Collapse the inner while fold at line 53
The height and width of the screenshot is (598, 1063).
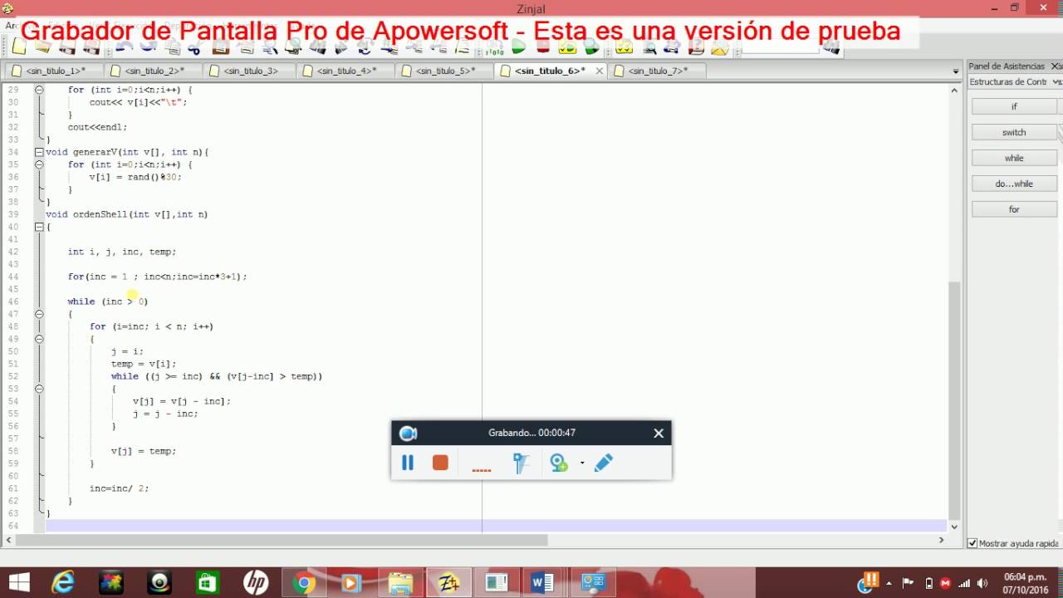tap(39, 389)
